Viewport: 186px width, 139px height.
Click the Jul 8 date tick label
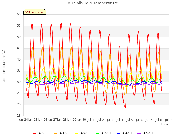pos(159,120)
